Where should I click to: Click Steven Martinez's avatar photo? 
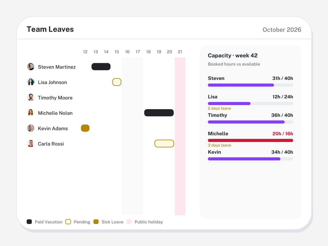point(31,67)
